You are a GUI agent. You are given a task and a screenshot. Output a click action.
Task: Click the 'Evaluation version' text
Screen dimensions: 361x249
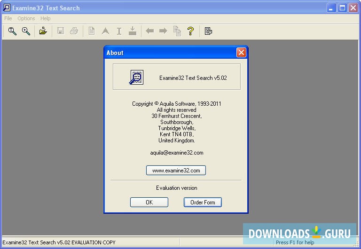(x=177, y=188)
